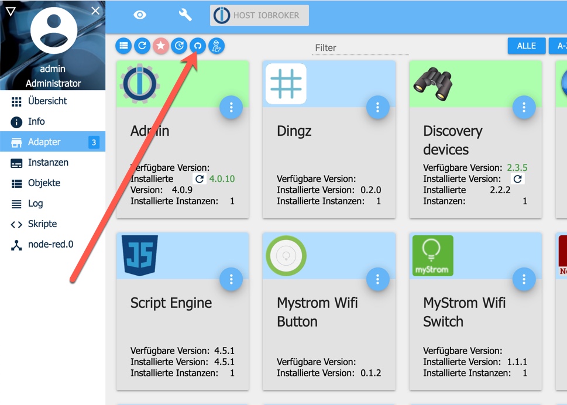Go to Instanzen page
The image size is (567, 405).
[53, 162]
